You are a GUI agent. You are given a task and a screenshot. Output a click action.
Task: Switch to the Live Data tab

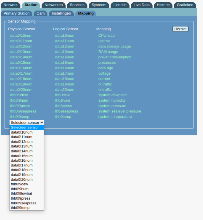[141, 5]
